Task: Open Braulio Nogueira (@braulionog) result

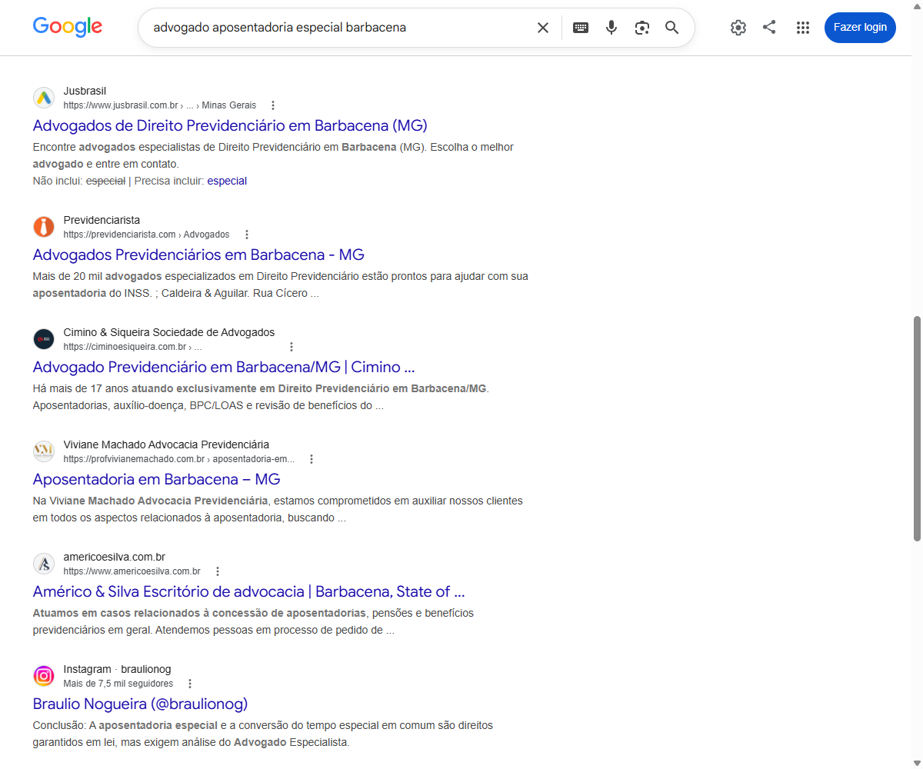Action: (141, 704)
